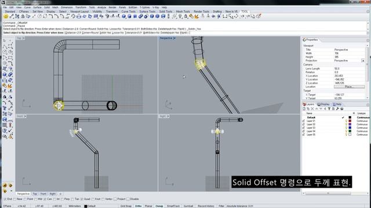Image resolution: width=371 pixels, height=208 pixels.
Task: Click the blue cylinder solid icon
Action: [x=129, y=16]
